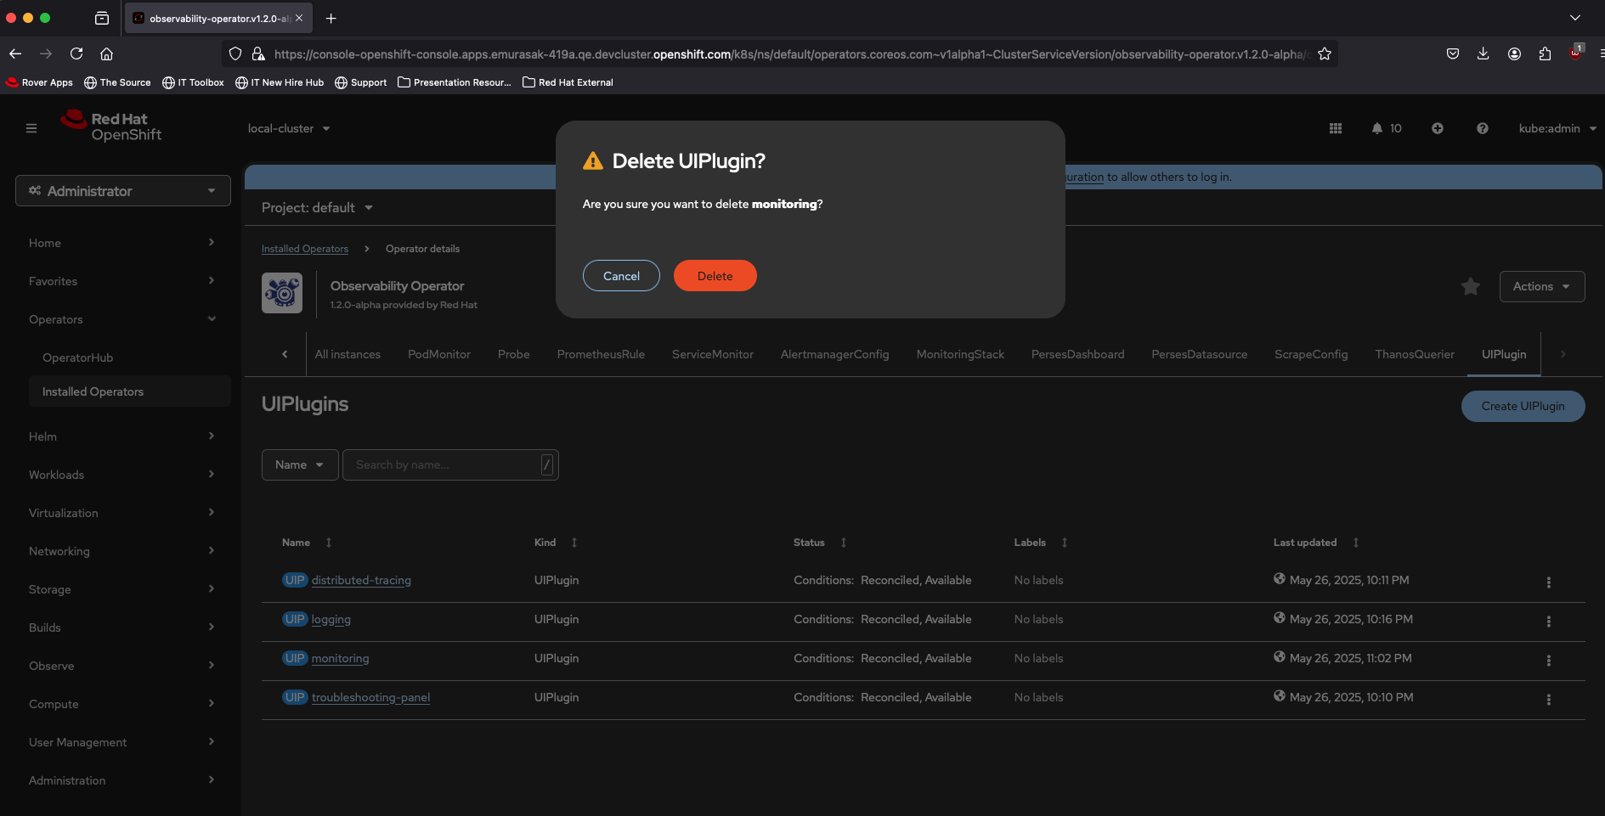Confirm deletion with the Delete button
This screenshot has height=816, width=1605.
[715, 276]
